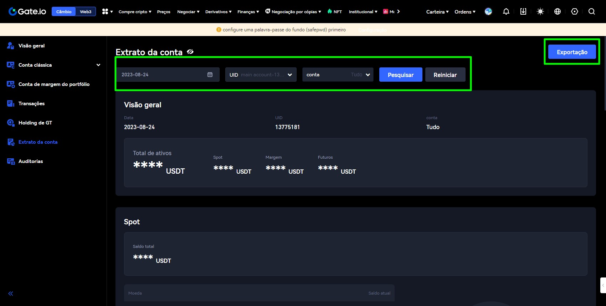606x306 pixels.
Task: Switch to Web3 mode
Action: coord(86,11)
